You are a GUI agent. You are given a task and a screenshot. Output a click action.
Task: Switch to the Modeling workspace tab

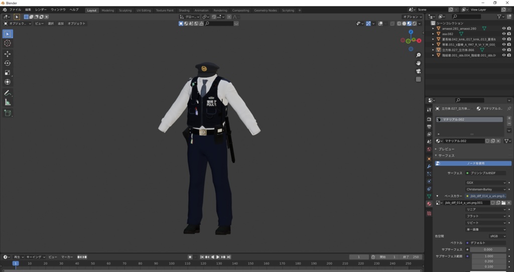108,10
